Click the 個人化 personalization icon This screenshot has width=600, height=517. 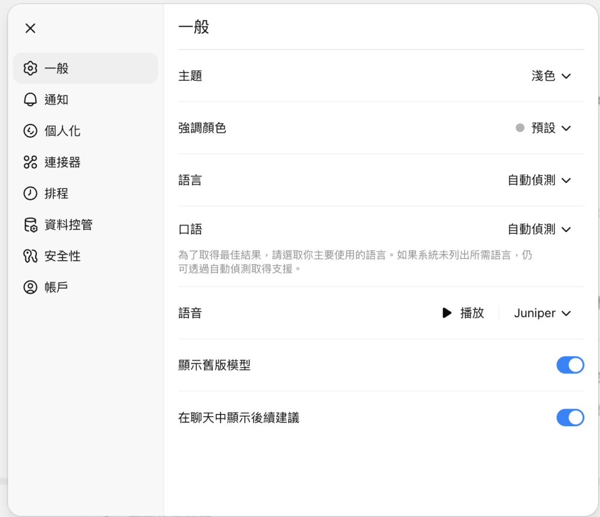coord(30,131)
